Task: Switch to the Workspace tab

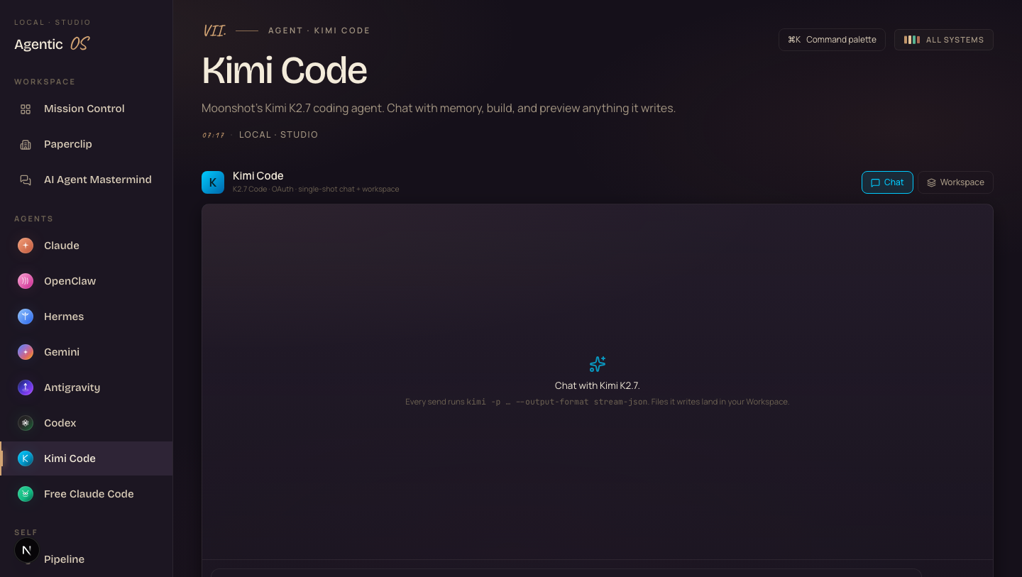Action: 955,182
